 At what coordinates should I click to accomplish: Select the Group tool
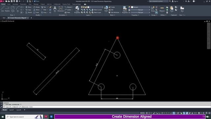(x=153, y=9)
